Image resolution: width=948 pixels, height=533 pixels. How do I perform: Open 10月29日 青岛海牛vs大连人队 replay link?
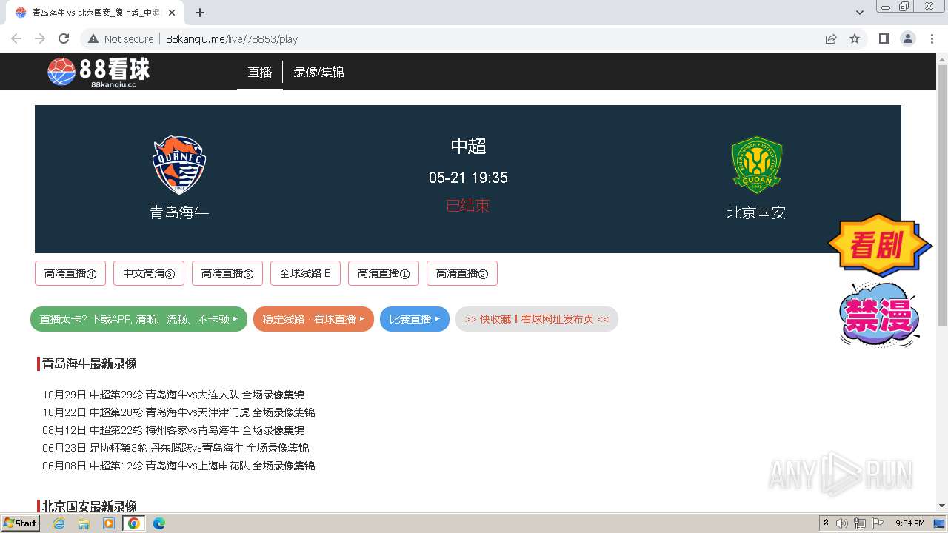point(173,395)
